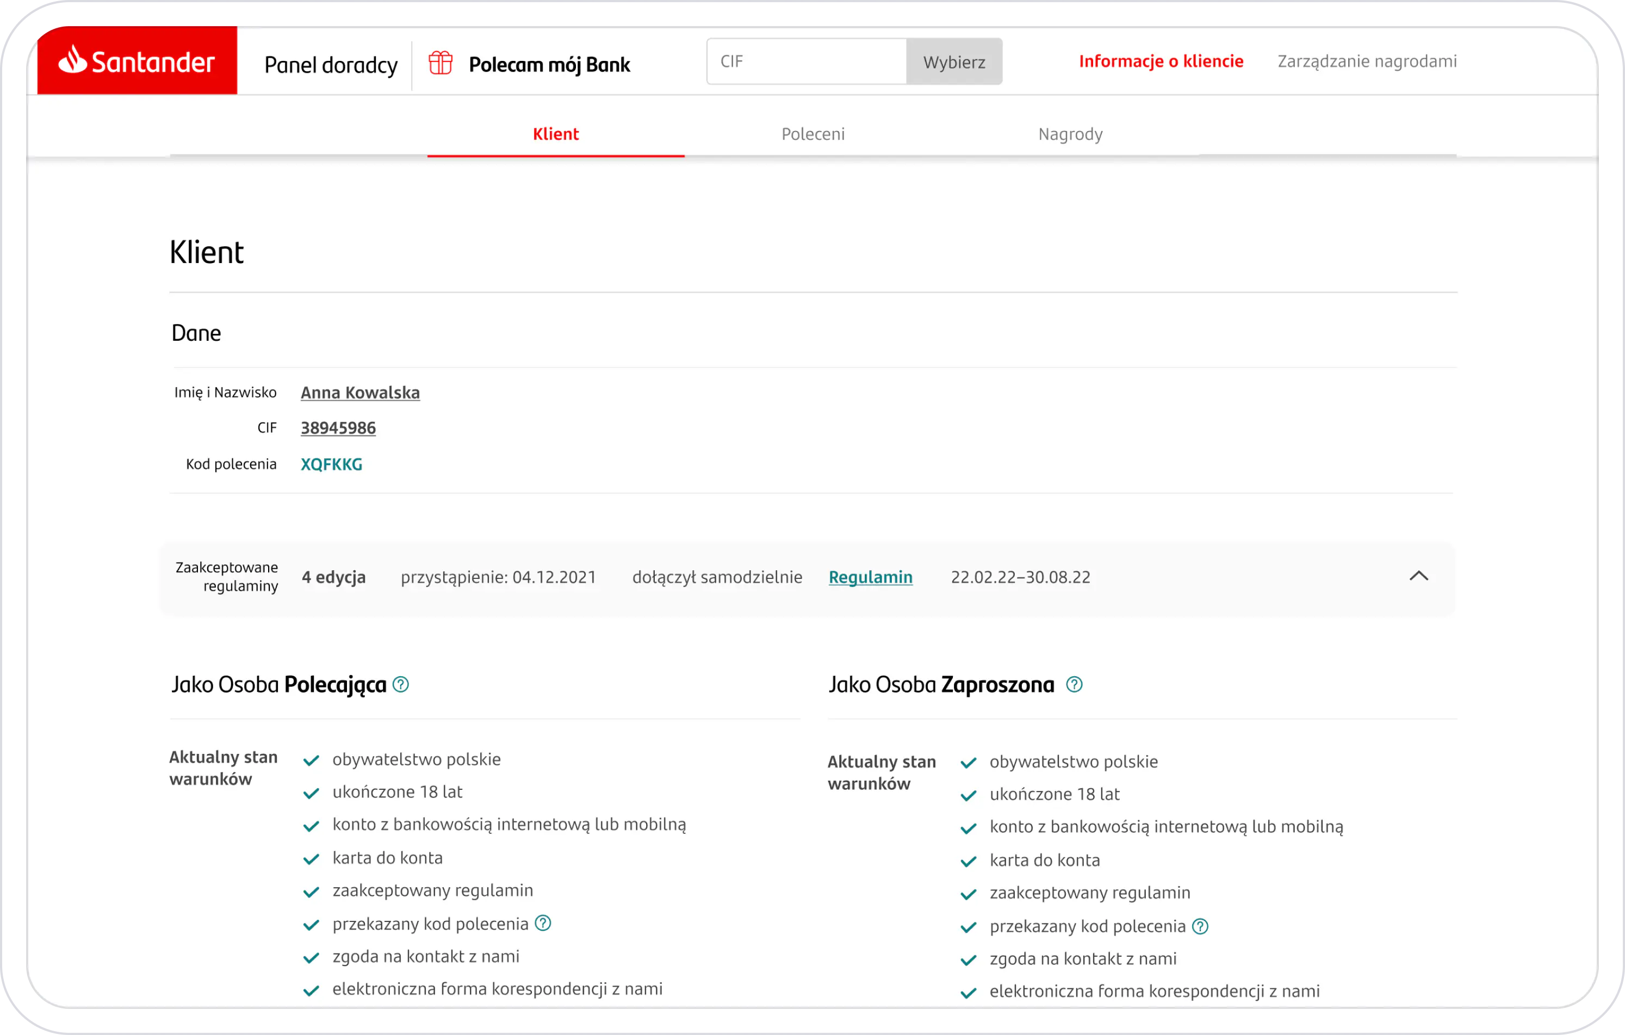This screenshot has height=1035, width=1625.
Task: Click the gift box icon
Action: (x=441, y=63)
